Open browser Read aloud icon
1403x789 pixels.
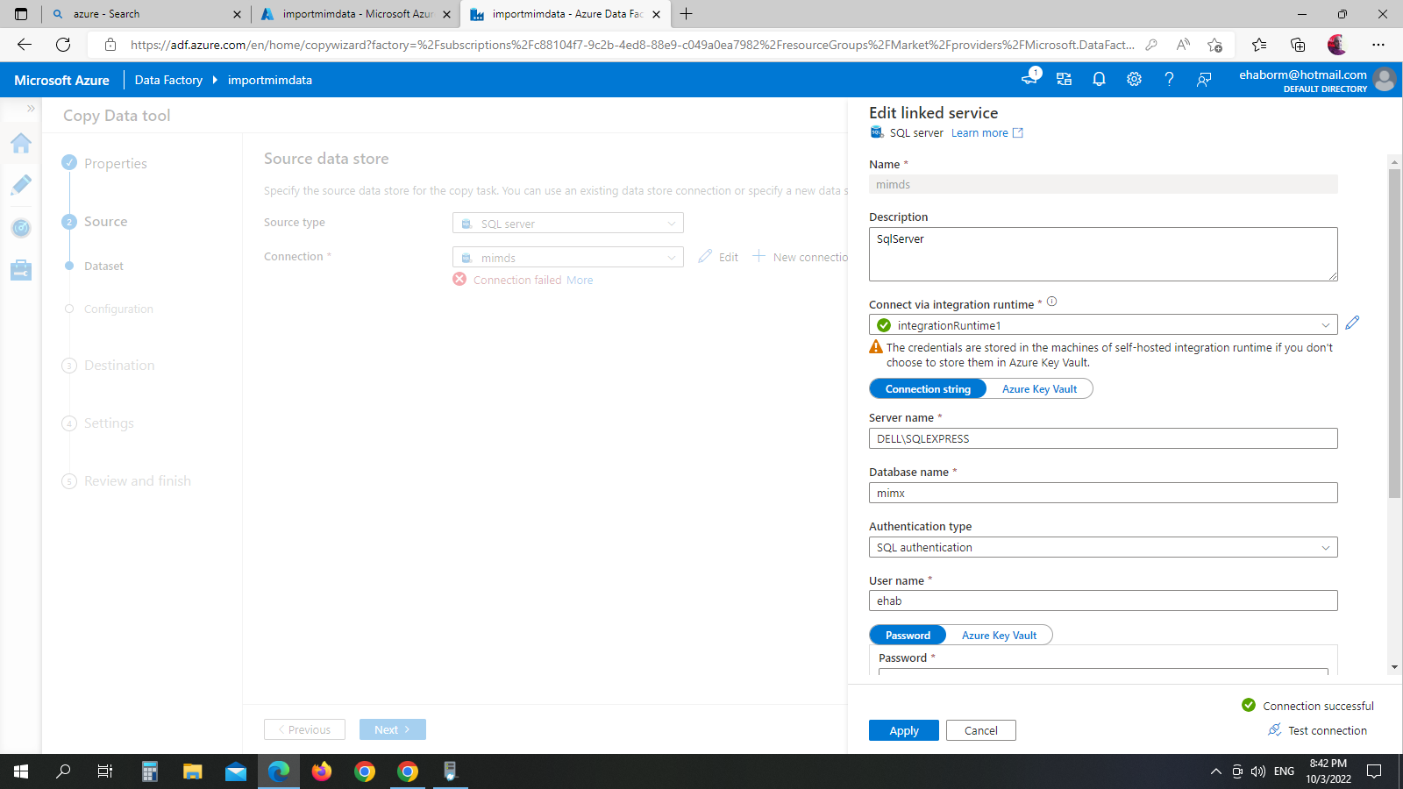pyautogui.click(x=1183, y=45)
